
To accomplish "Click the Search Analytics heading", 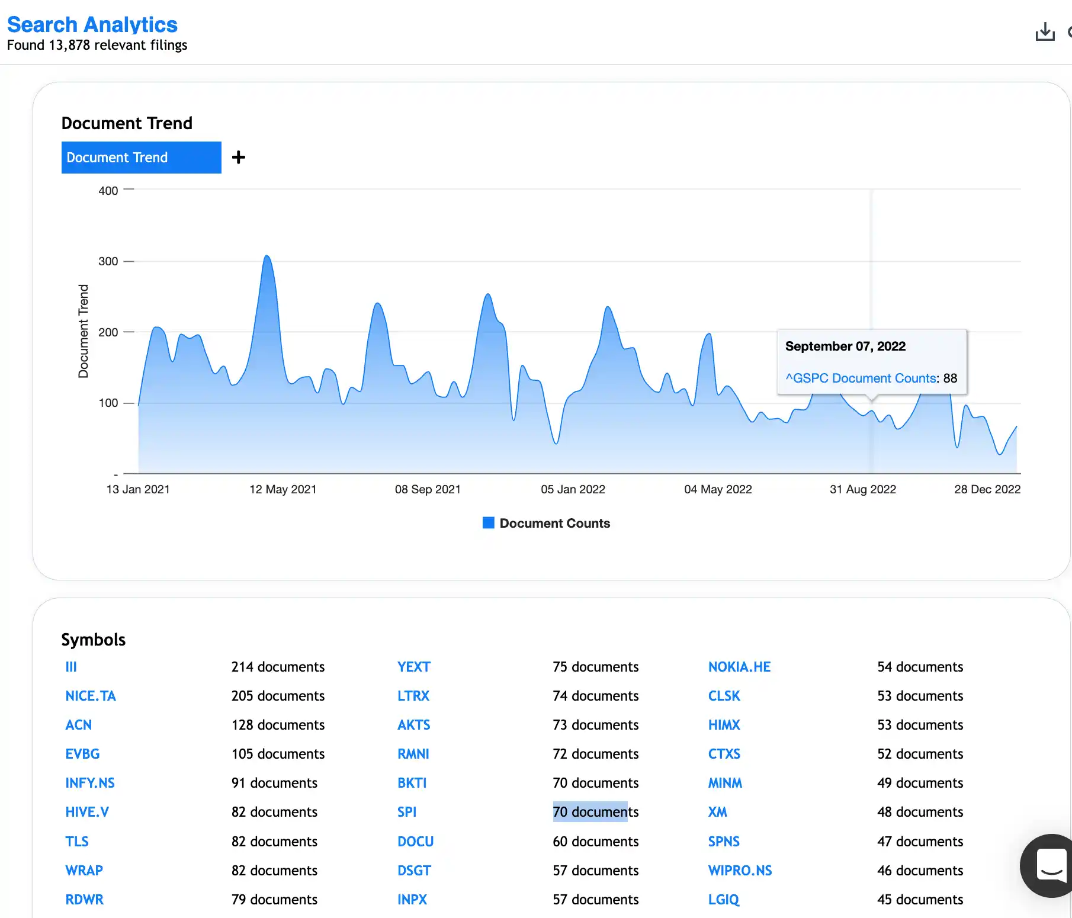I will coord(92,24).
